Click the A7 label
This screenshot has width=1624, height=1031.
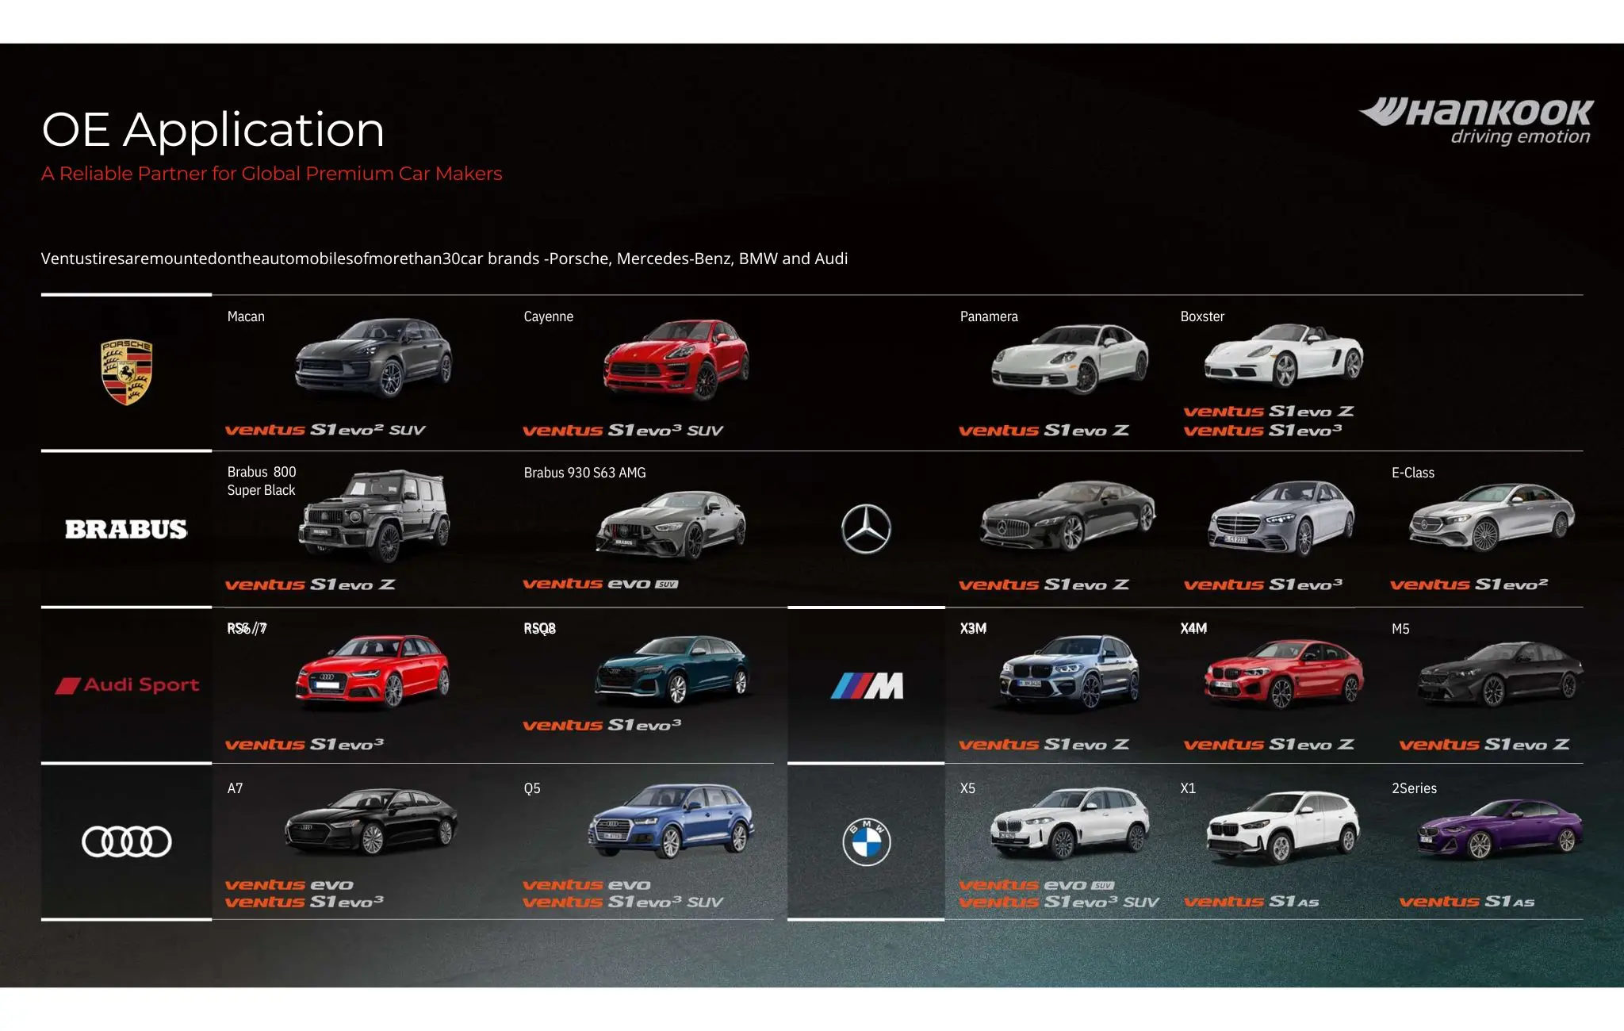235,788
